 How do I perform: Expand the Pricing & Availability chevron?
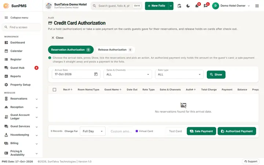(x=37, y=154)
